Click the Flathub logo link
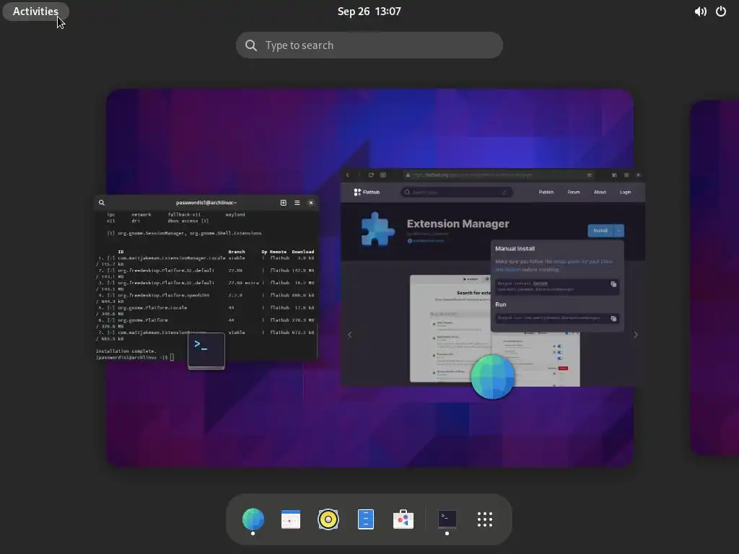739x554 pixels. 367,192
